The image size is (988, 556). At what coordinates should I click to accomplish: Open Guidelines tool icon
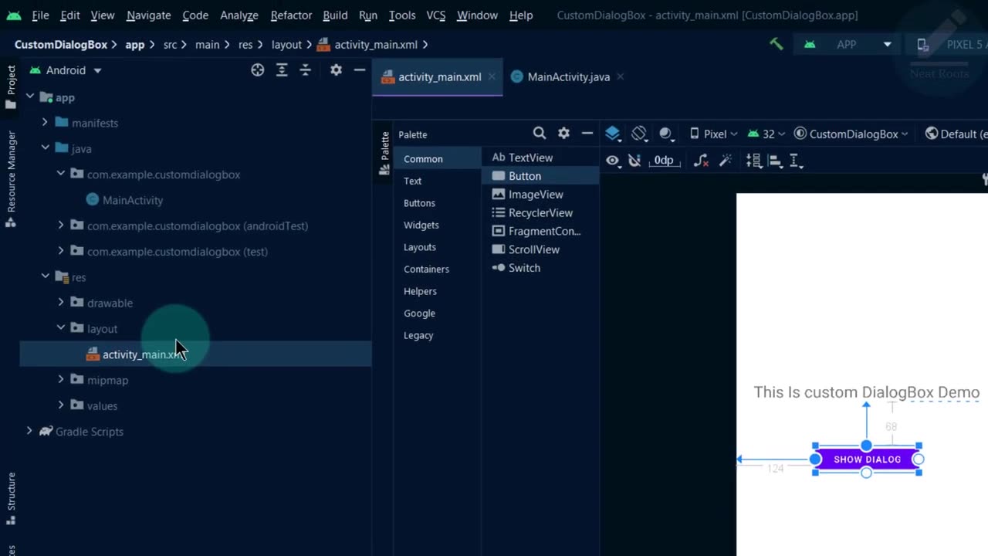point(797,161)
